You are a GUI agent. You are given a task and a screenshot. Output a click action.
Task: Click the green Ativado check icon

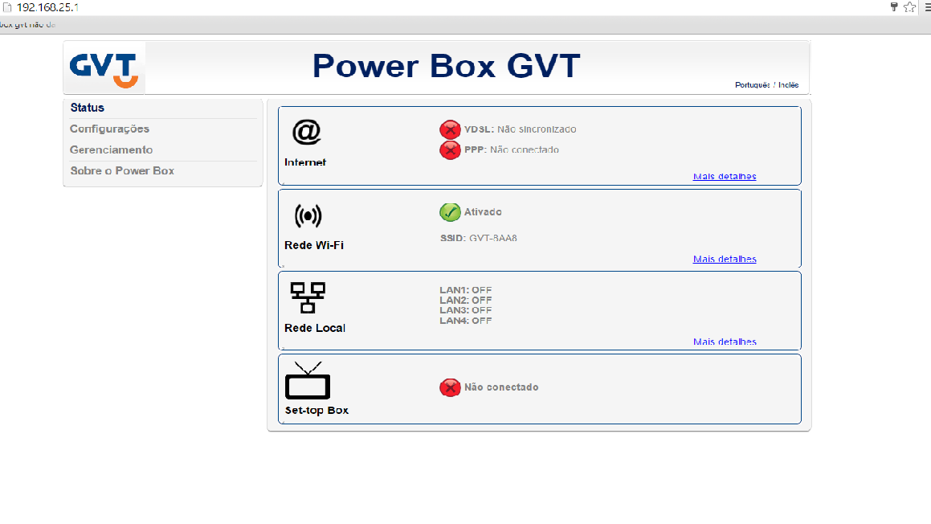click(x=450, y=212)
